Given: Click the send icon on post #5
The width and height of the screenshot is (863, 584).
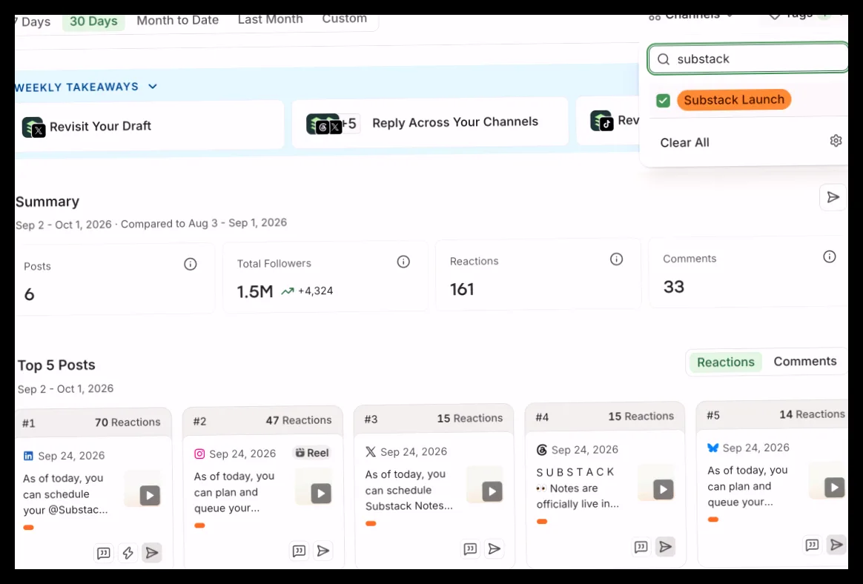Looking at the screenshot, I should point(836,545).
